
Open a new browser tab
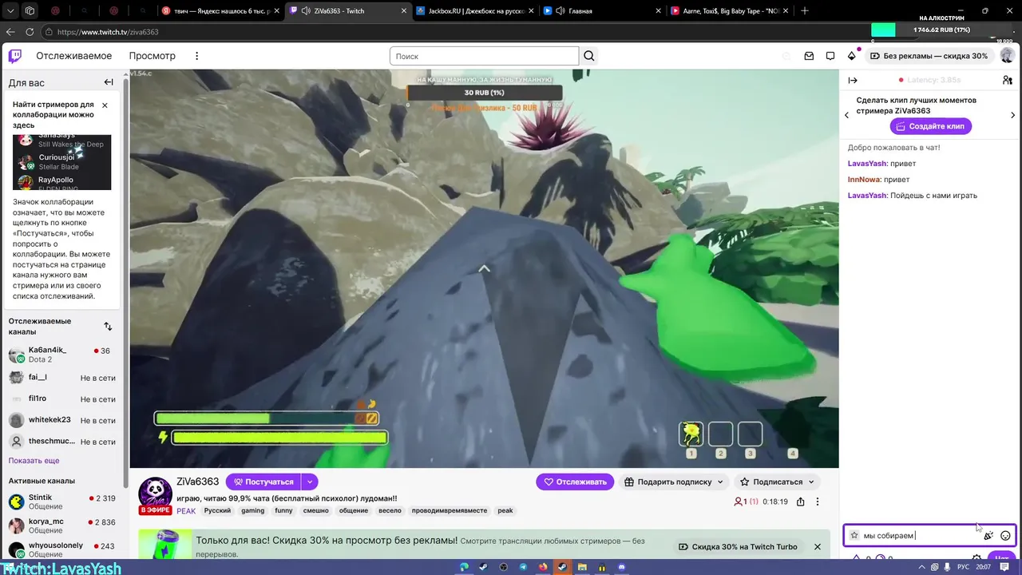805,11
